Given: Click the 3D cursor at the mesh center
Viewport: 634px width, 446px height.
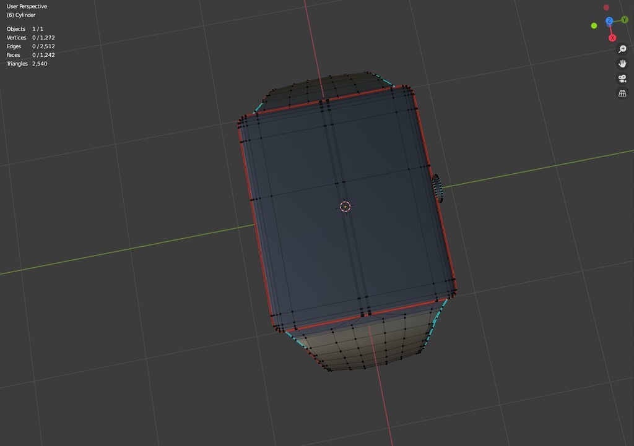Looking at the screenshot, I should [x=345, y=206].
